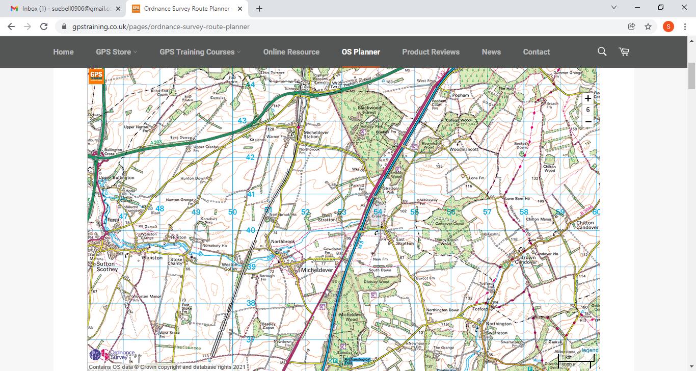Click the Chilton Manor label on map
Screen dimensions: 696x371
539,219
